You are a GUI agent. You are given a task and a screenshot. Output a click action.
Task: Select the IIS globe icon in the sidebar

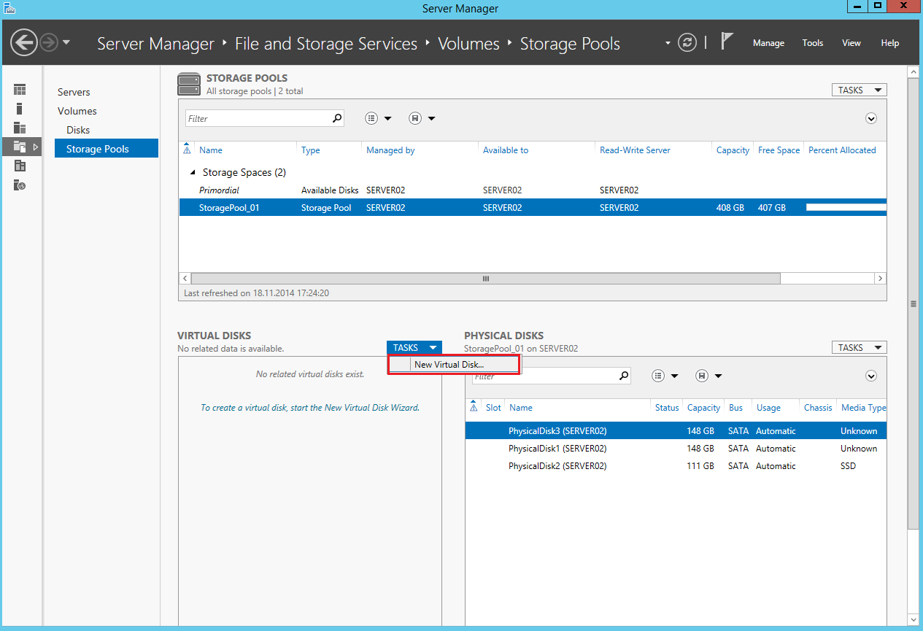point(20,185)
